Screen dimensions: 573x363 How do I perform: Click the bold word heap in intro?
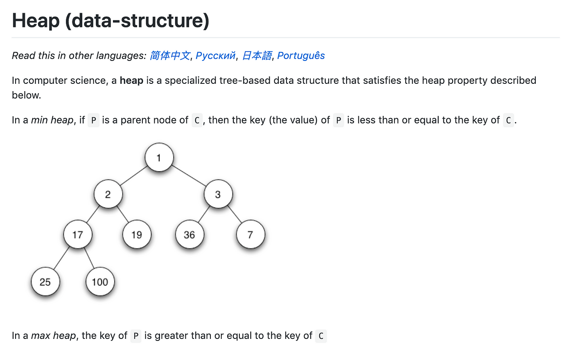click(131, 81)
